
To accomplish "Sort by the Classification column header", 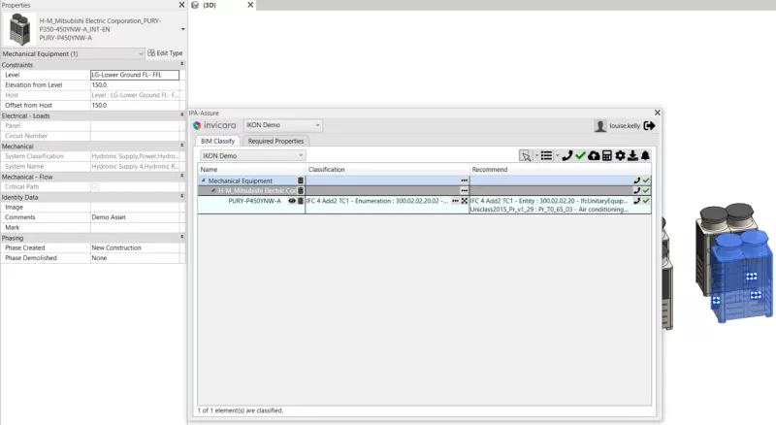I will [x=387, y=170].
